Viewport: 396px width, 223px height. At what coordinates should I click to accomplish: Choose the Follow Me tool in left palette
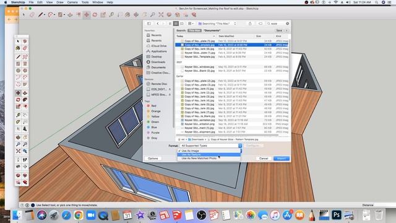coord(25,100)
